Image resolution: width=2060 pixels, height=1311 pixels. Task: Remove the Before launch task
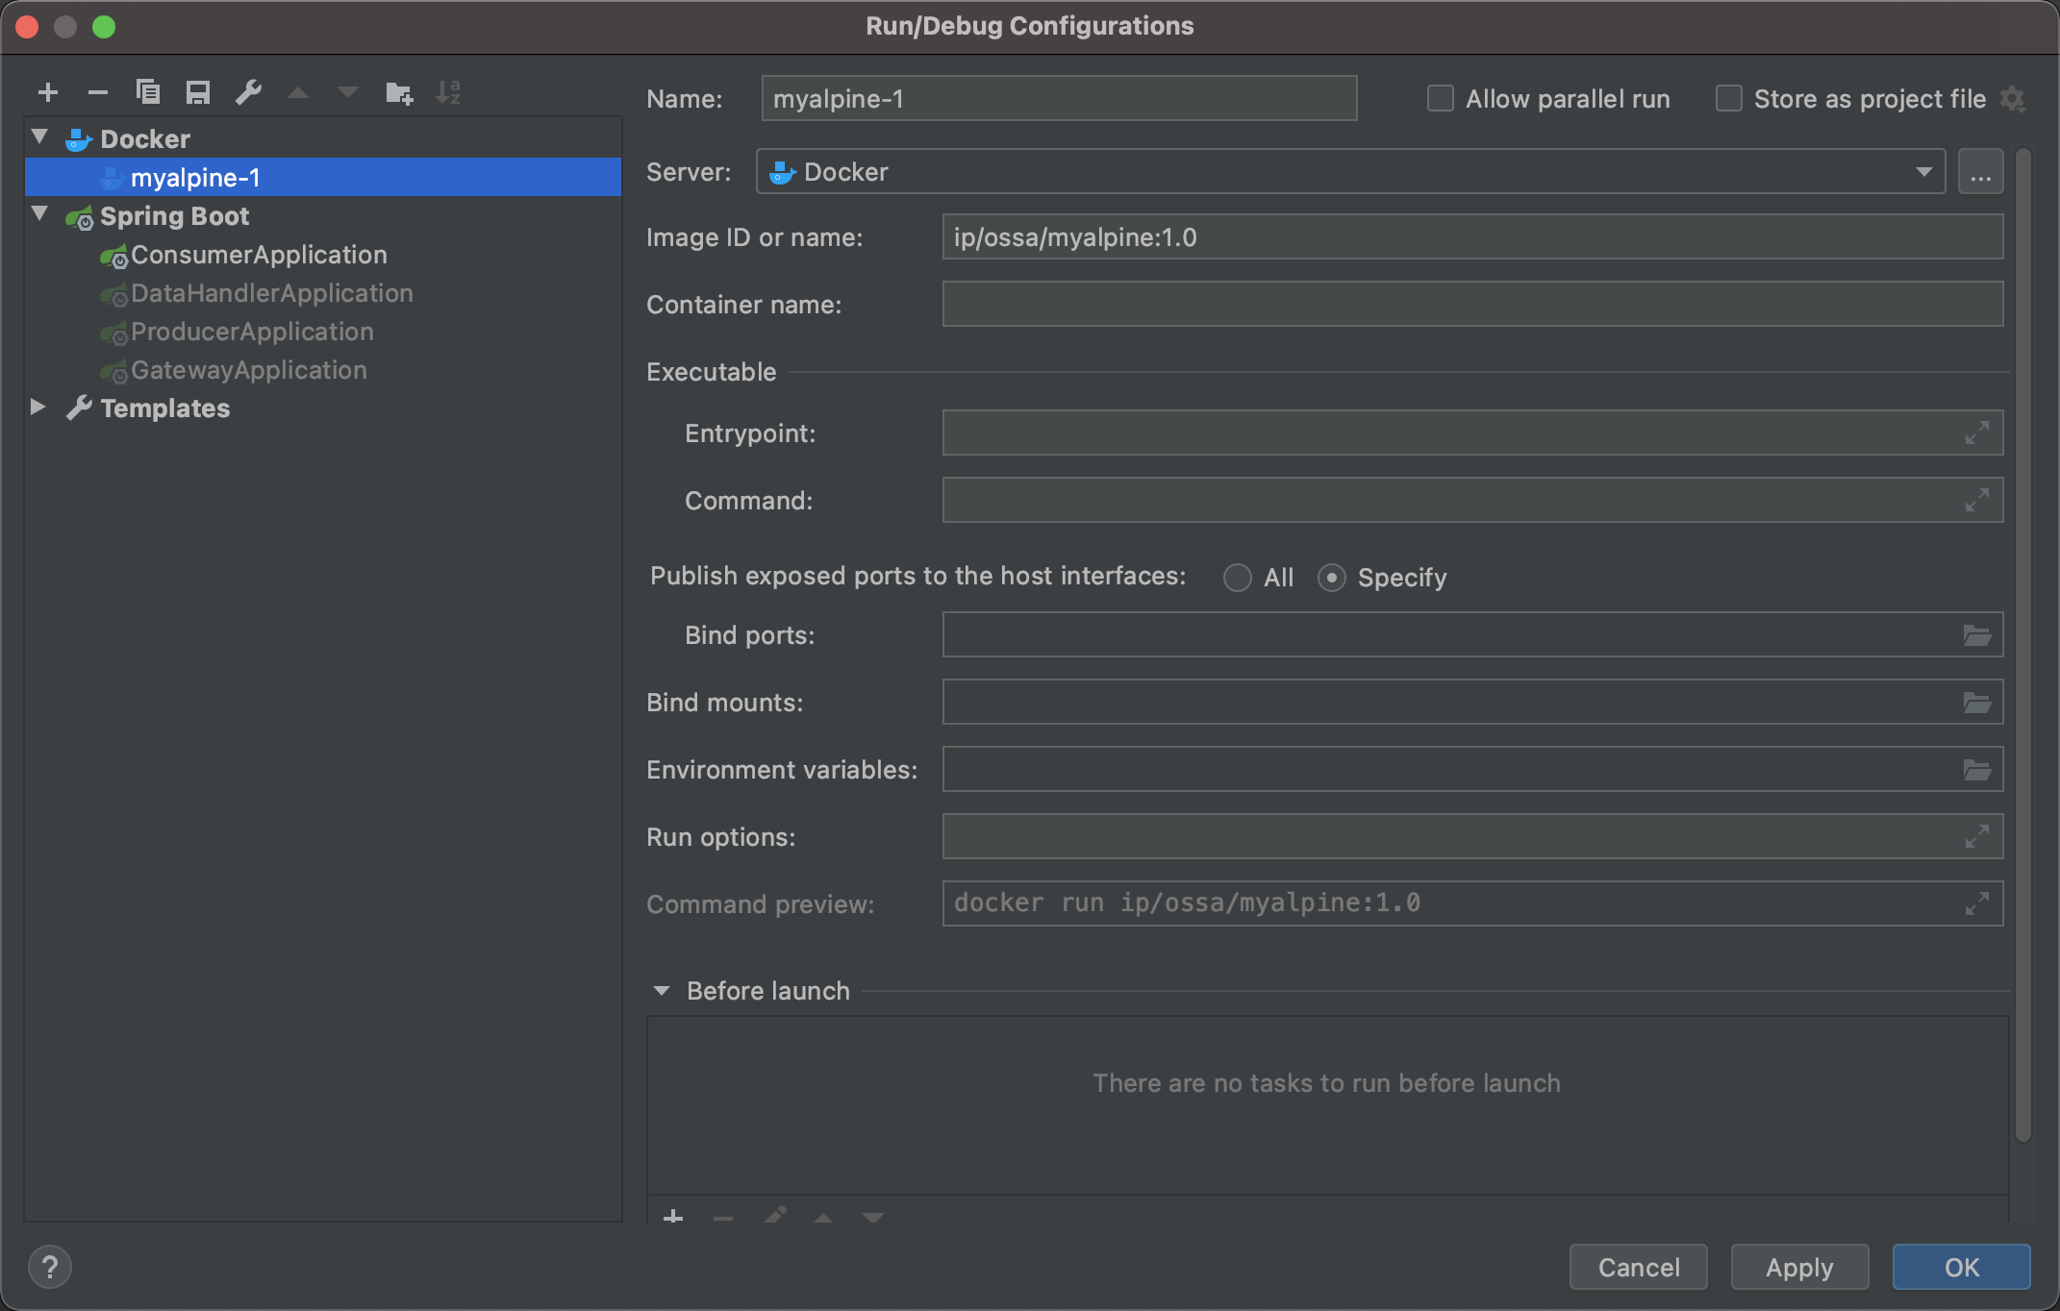(723, 1218)
